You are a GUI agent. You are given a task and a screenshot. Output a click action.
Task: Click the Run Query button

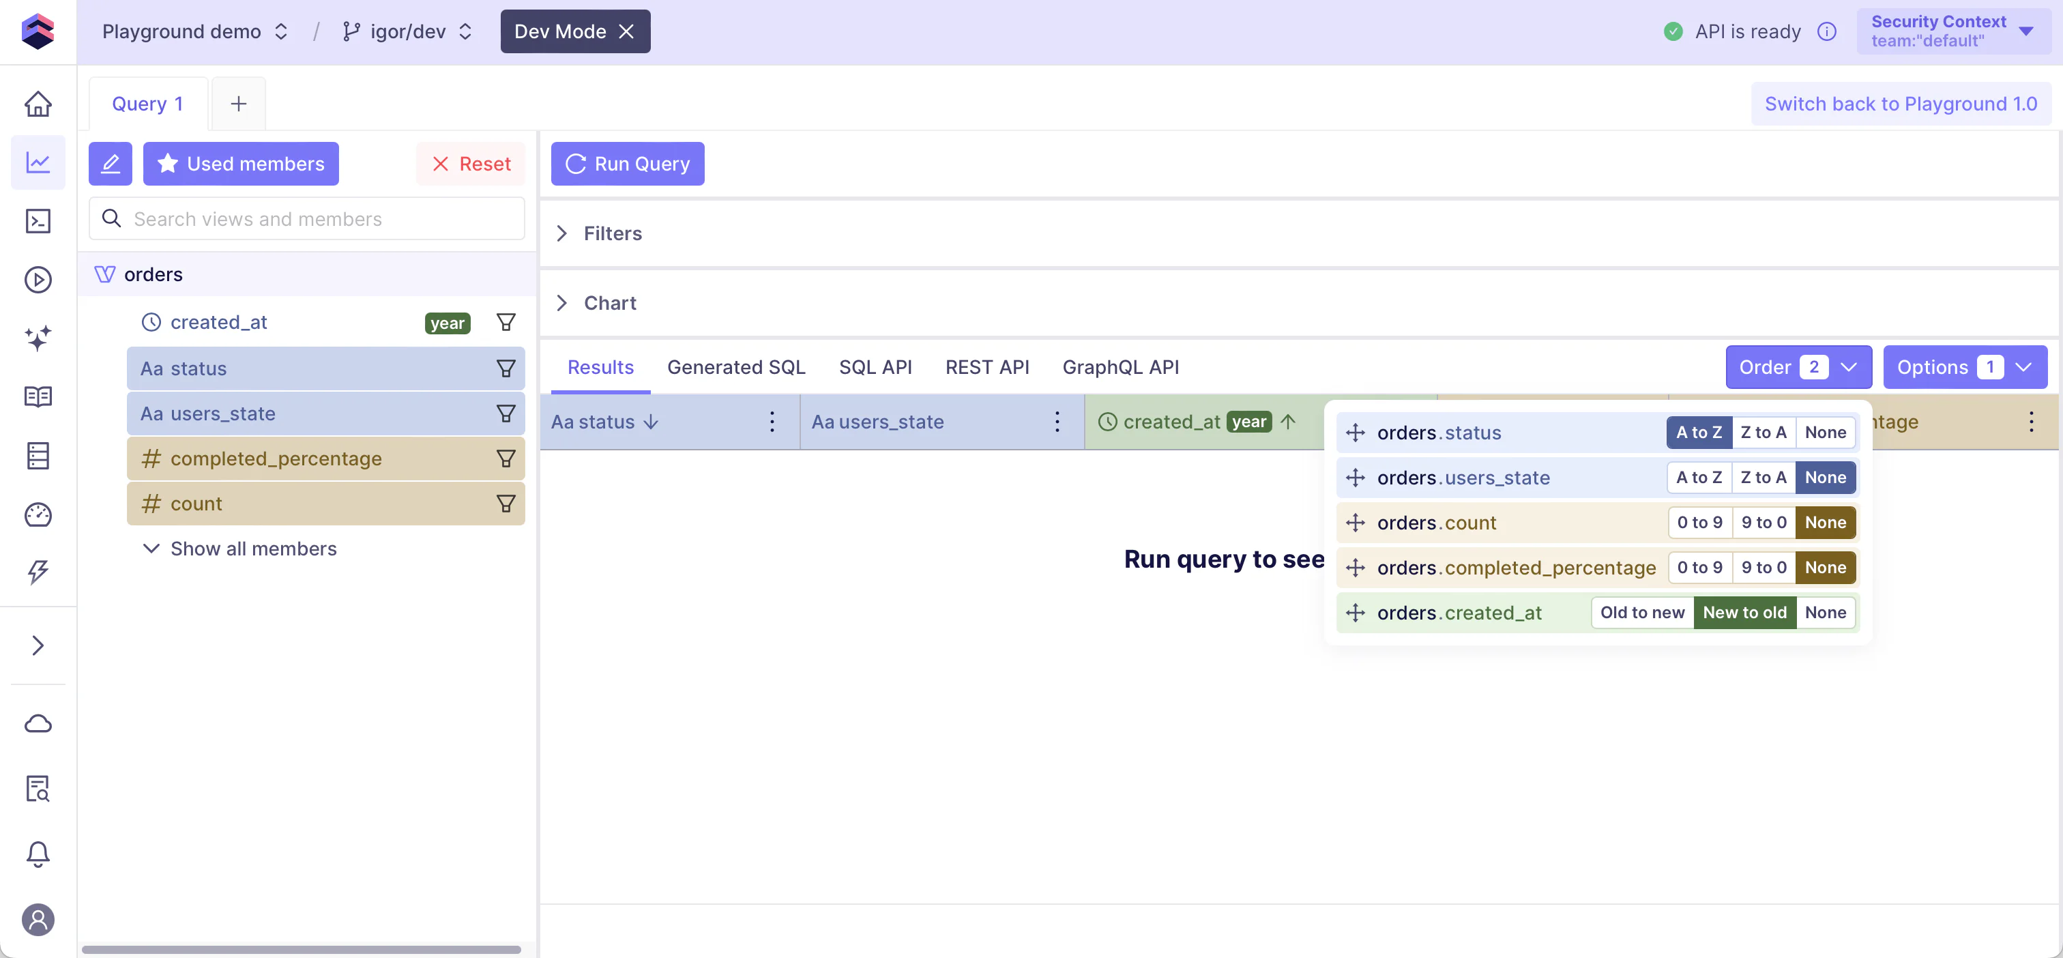(627, 163)
